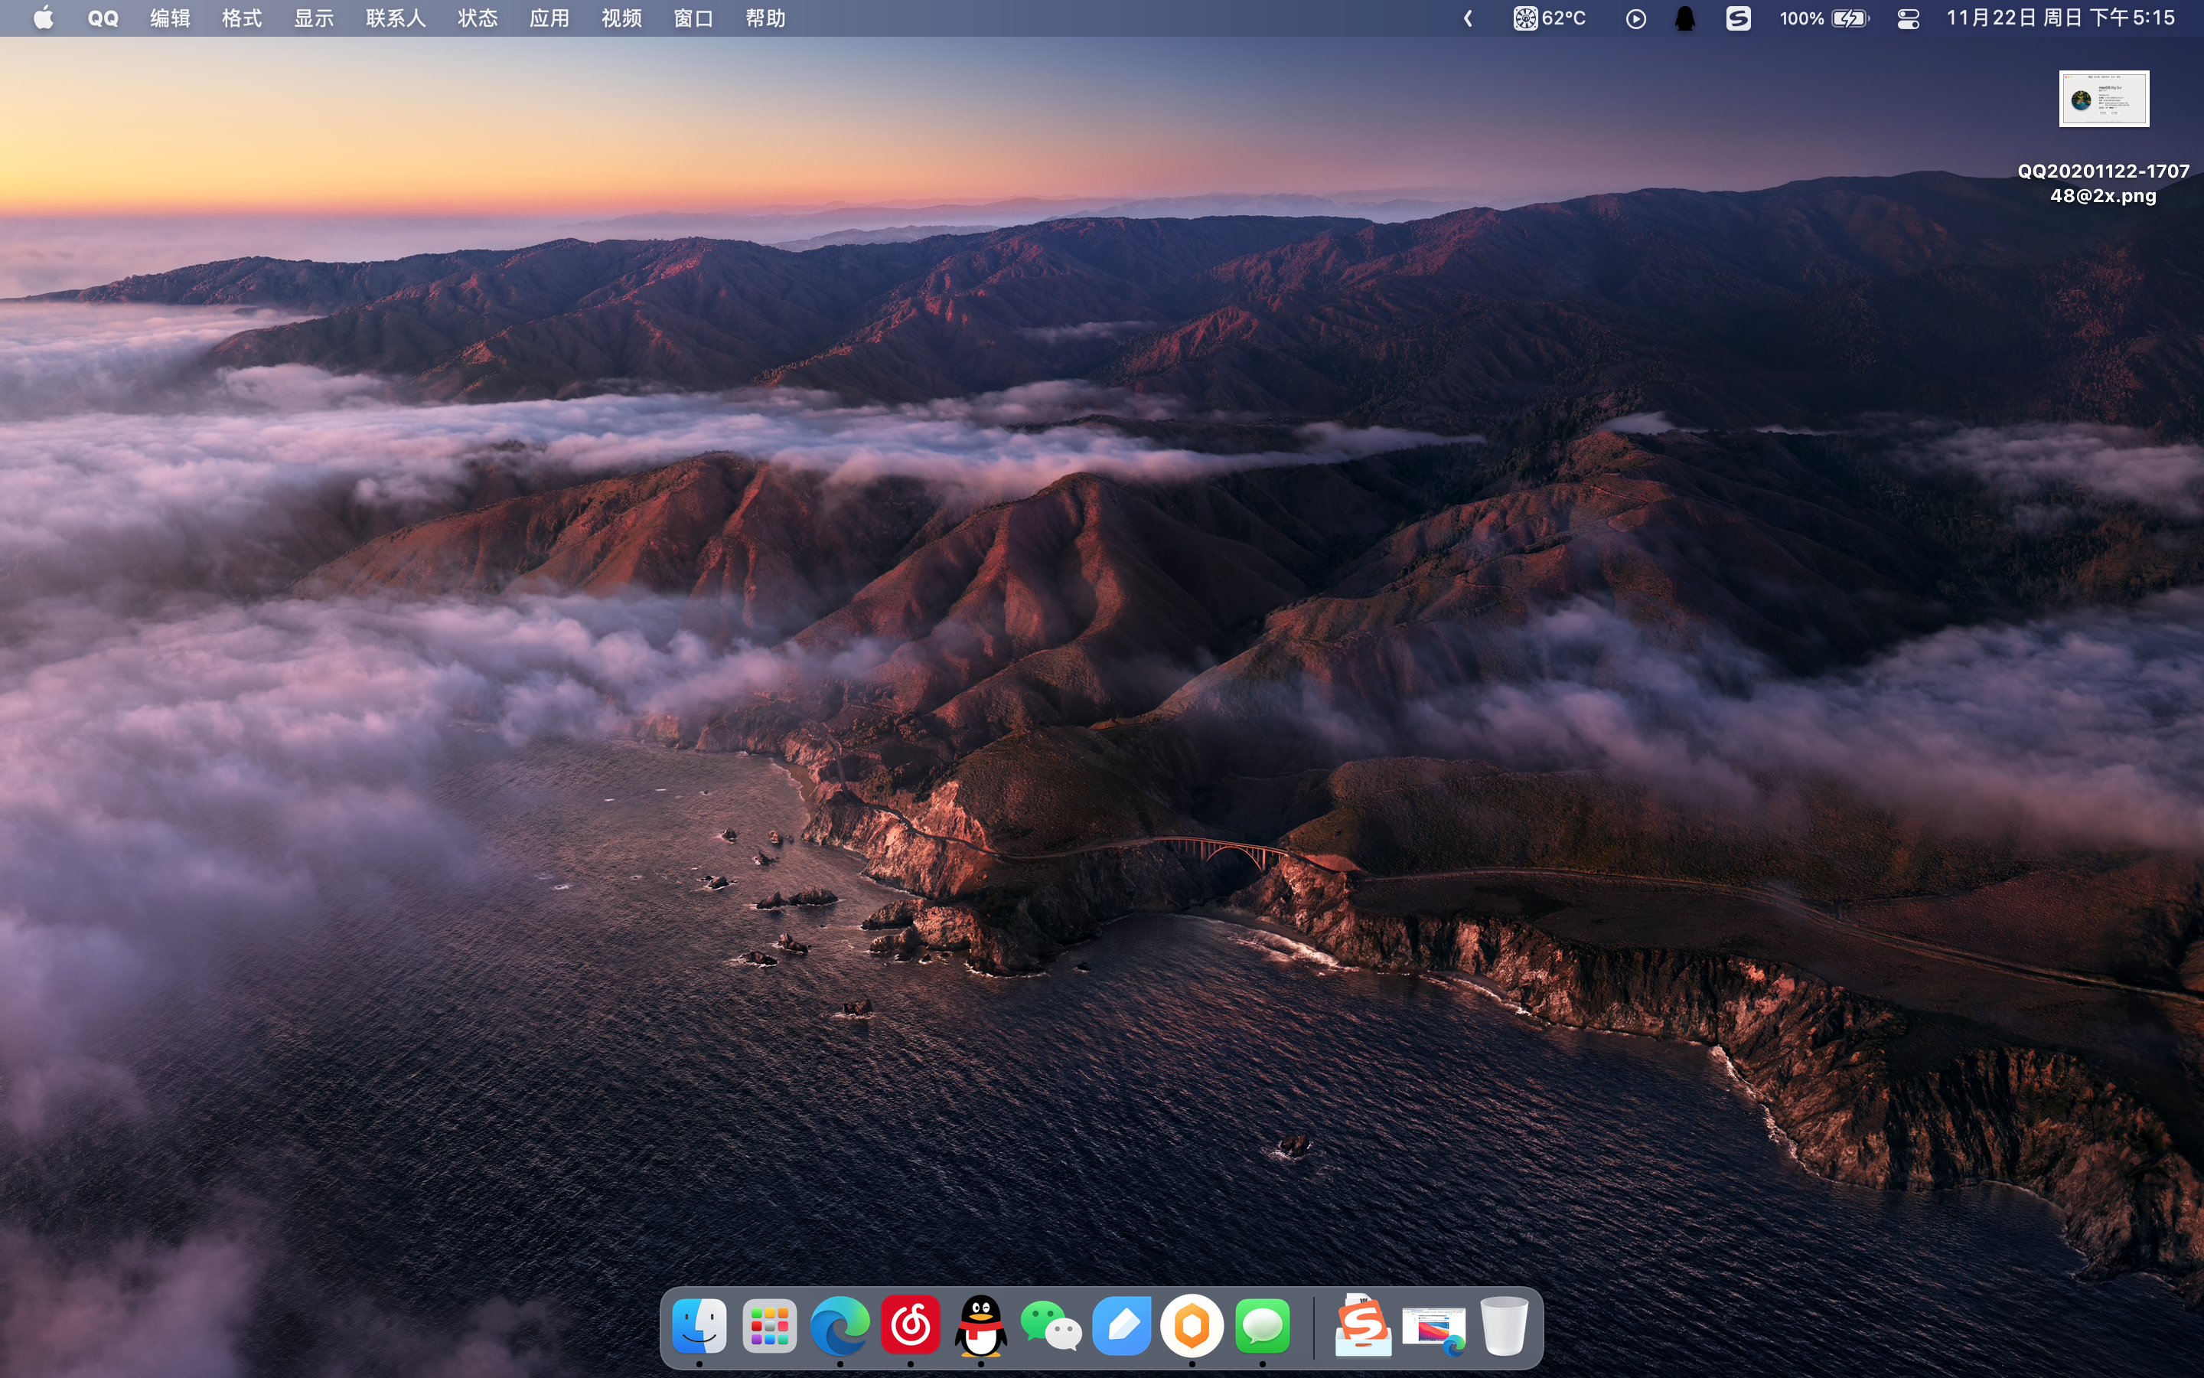Open NetEase Cloud Music in the dock
This screenshot has width=2204, height=1378.
910,1326
